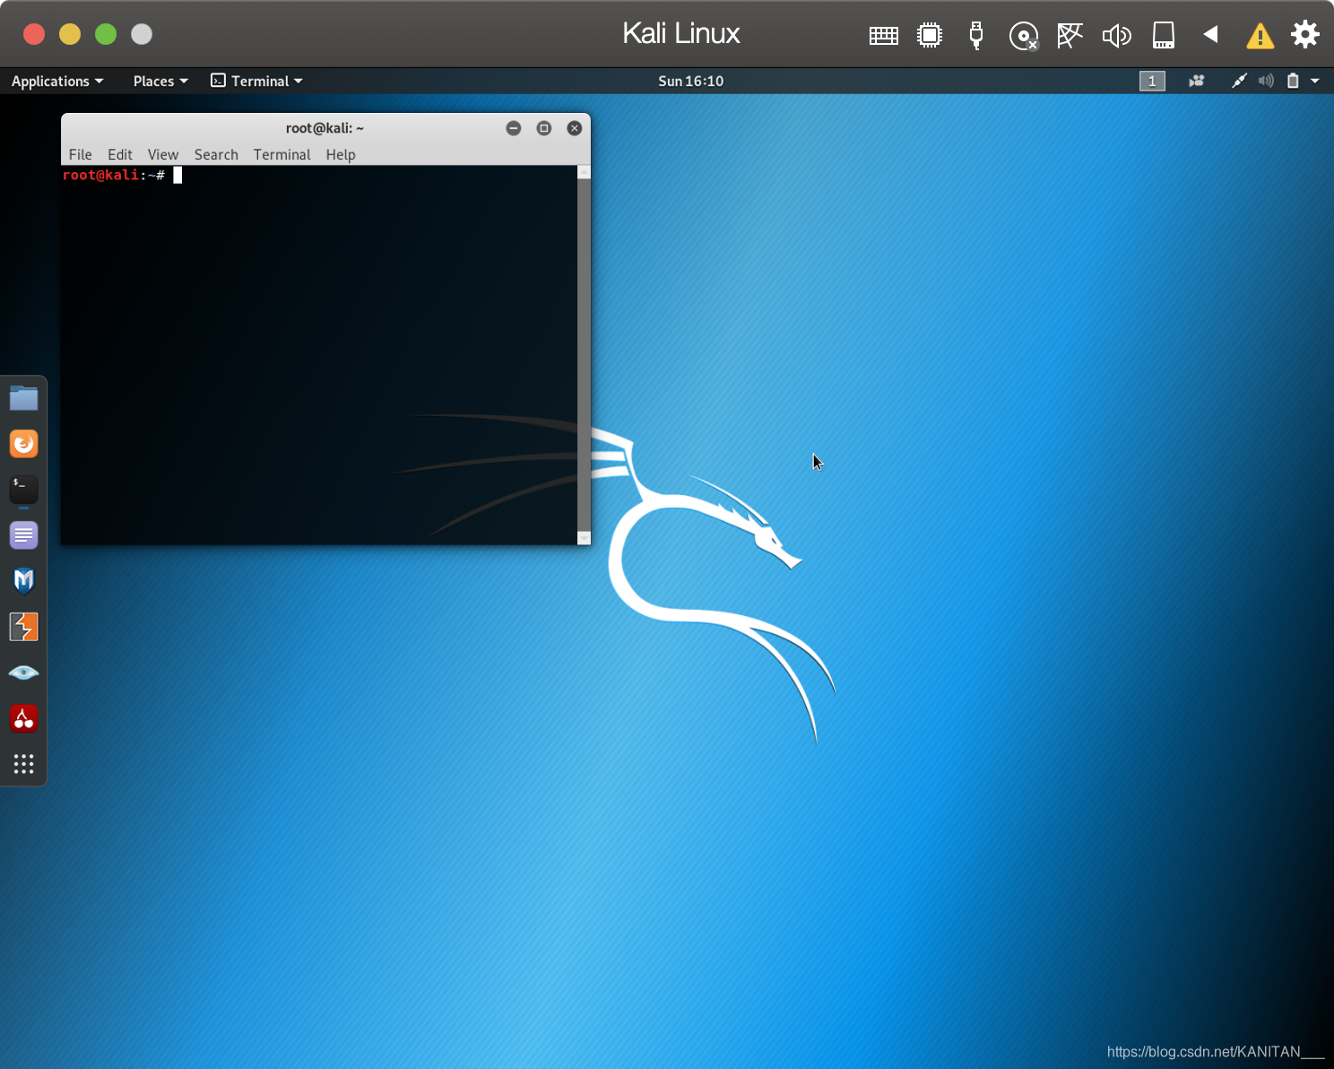Viewport: 1334px width, 1069px height.
Task: Open the Edit menu in terminal
Action: coord(120,154)
